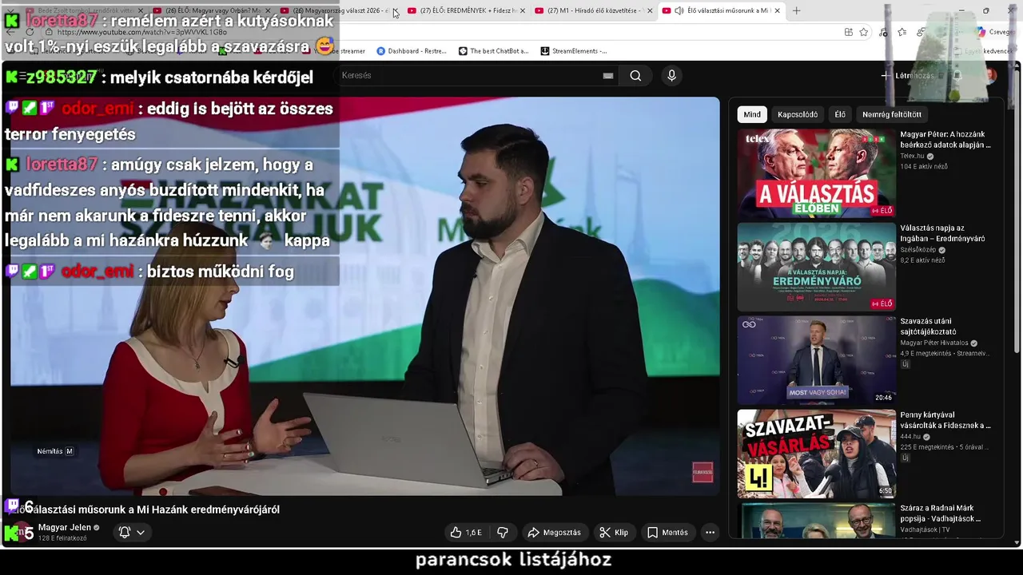The width and height of the screenshot is (1023, 575).
Task: Open the three-dot more actions menu
Action: coord(710,533)
